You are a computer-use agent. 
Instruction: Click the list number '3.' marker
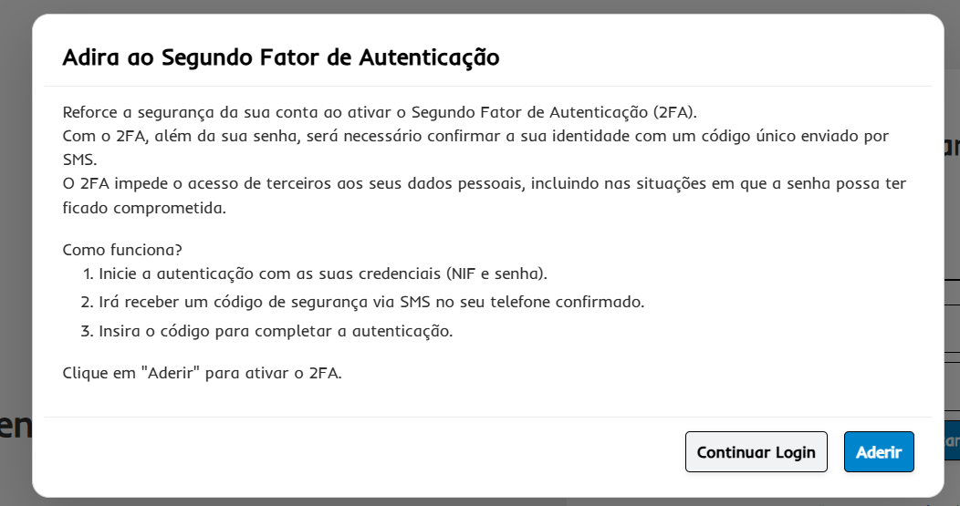coord(89,330)
